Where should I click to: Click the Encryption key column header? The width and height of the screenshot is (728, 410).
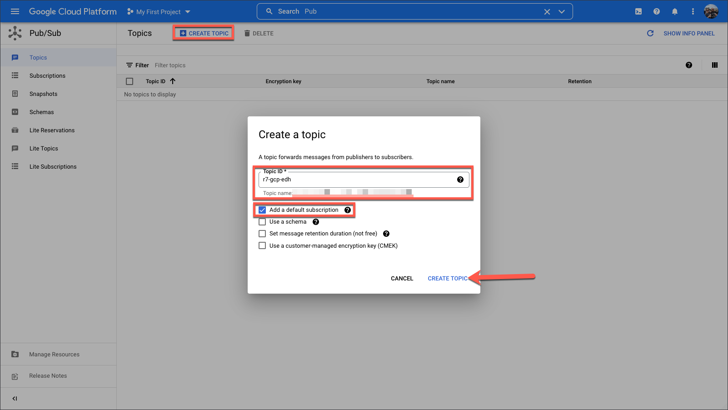(284, 81)
